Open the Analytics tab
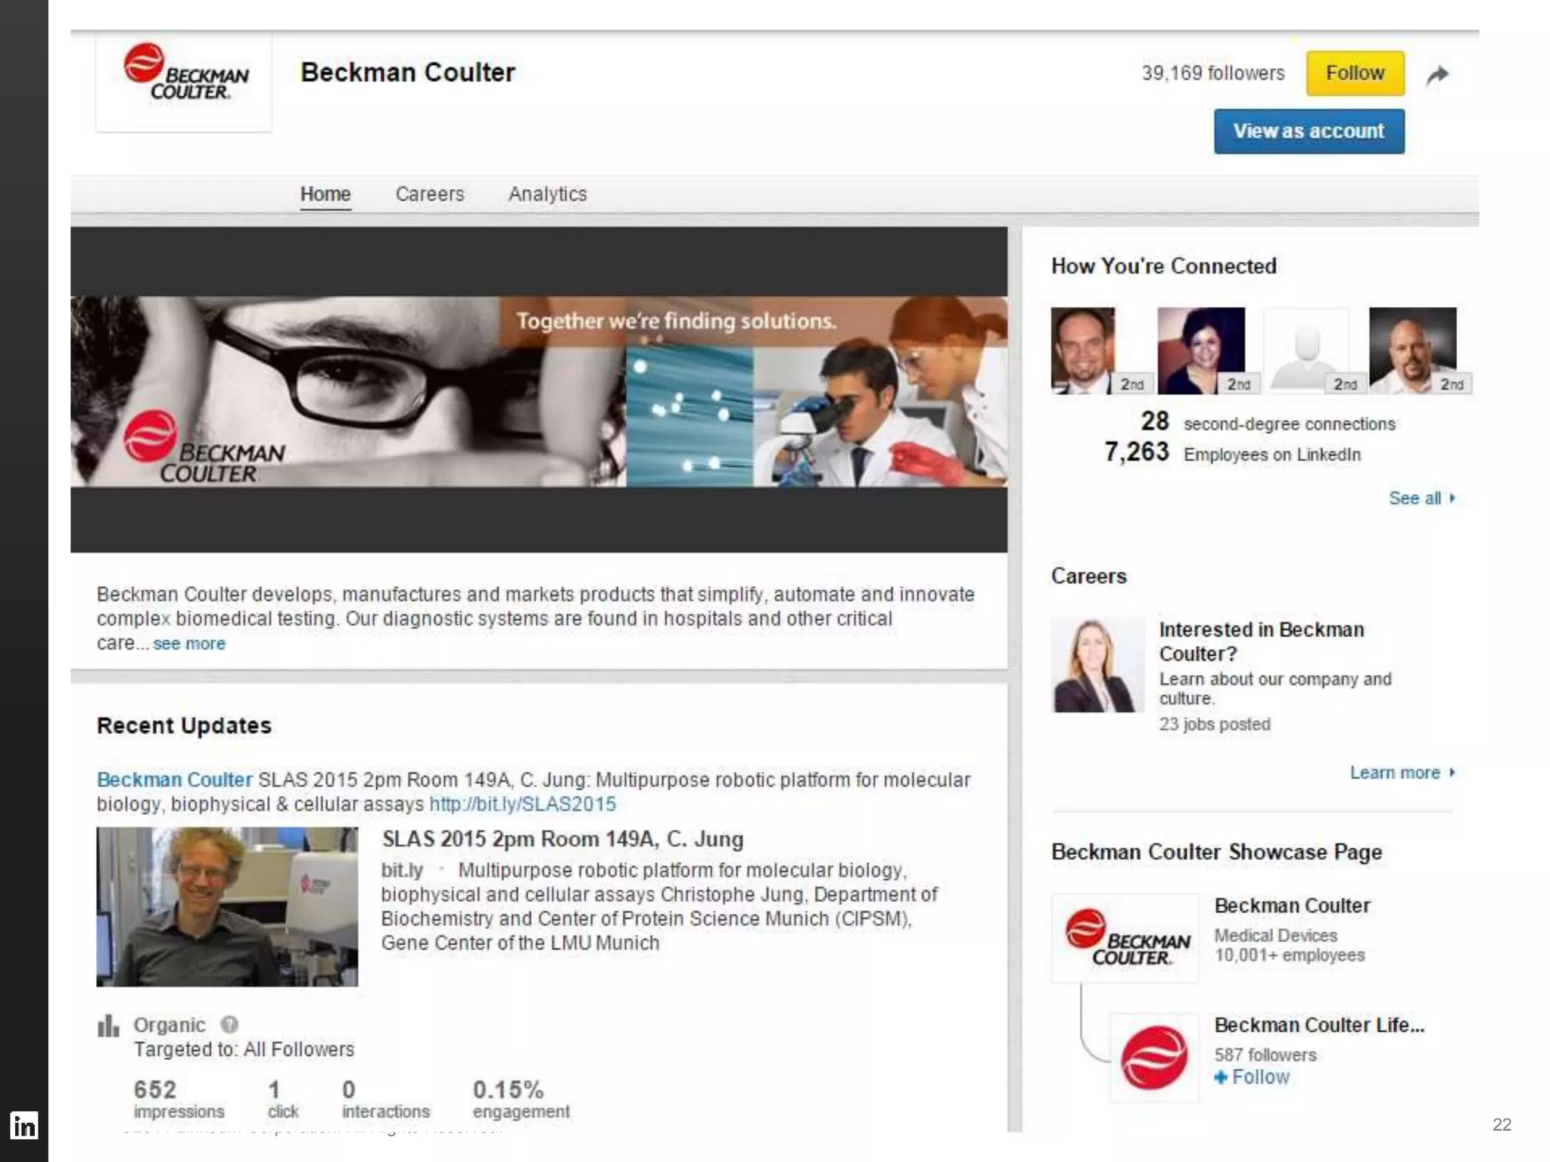This screenshot has width=1550, height=1162. pos(547,194)
